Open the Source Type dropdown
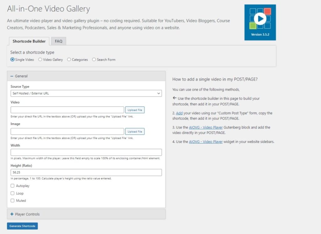 tap(86, 93)
